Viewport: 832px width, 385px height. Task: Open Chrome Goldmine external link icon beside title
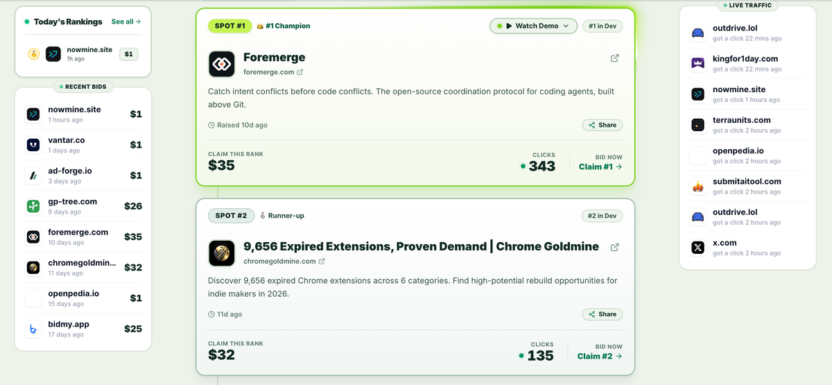pyautogui.click(x=614, y=247)
